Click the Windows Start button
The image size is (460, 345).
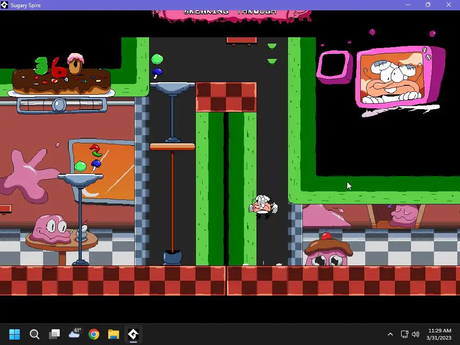pyautogui.click(x=14, y=334)
